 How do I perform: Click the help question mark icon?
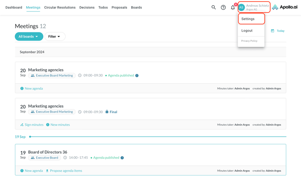coord(223,7)
